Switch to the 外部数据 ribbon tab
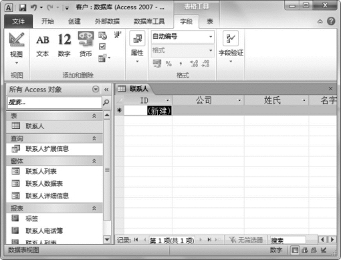 pos(107,21)
